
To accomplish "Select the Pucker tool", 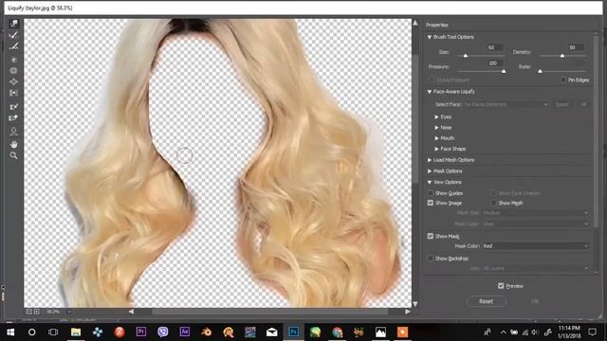I will tap(14, 71).
